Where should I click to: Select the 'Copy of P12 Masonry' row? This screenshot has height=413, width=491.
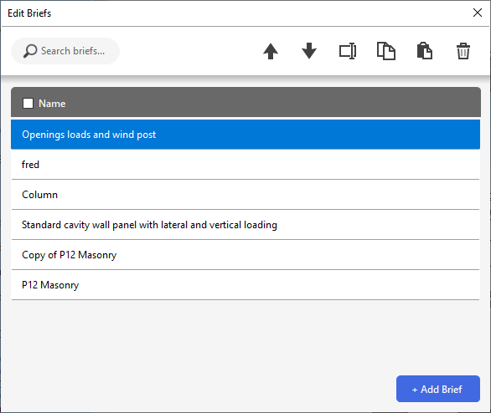[245, 255]
